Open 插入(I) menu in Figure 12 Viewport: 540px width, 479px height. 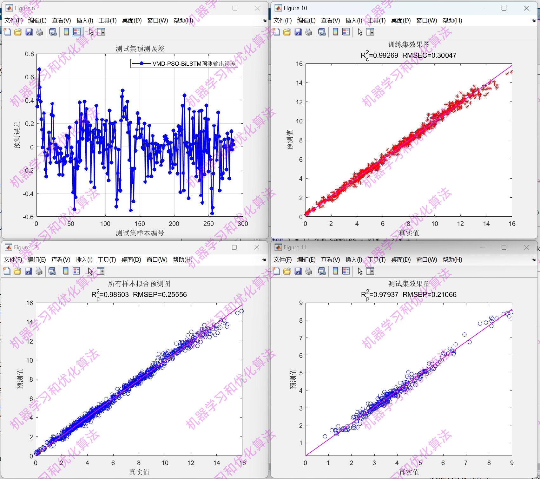pyautogui.click(x=84, y=259)
